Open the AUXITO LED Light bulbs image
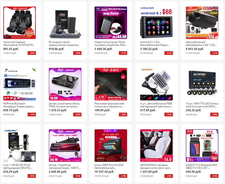 click(x=202, y=84)
